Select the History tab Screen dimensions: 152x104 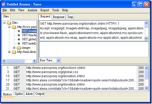8,94
